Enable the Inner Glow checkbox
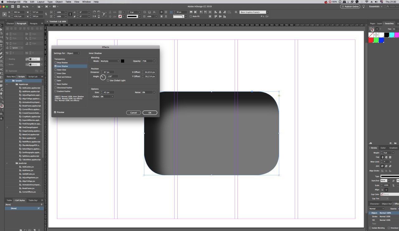Screen dimensions: 399x231 tap(55, 73)
